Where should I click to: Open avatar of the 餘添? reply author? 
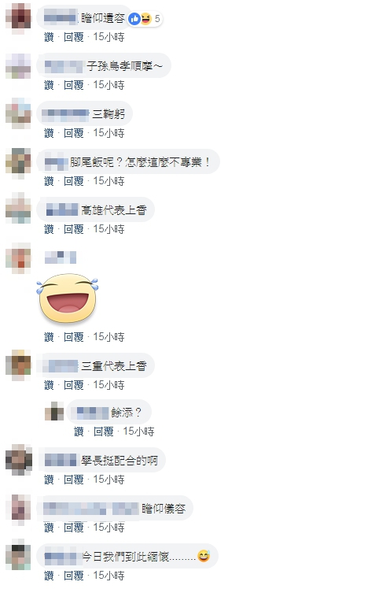pos(54,411)
